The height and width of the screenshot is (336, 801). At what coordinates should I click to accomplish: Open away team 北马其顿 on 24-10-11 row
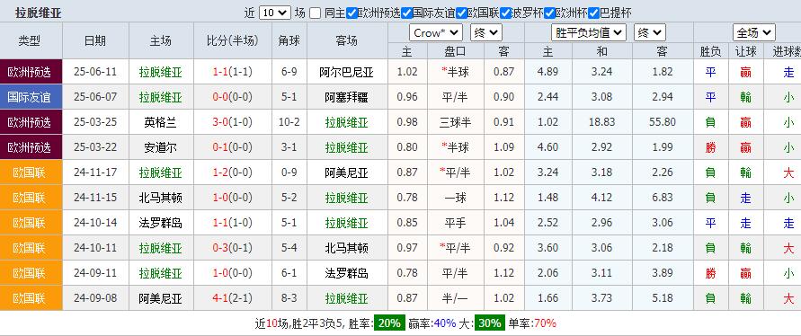click(347, 248)
